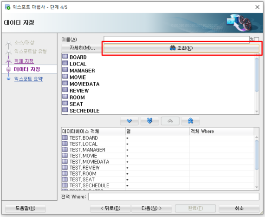Select BOARD in the available tables list

click(x=78, y=57)
